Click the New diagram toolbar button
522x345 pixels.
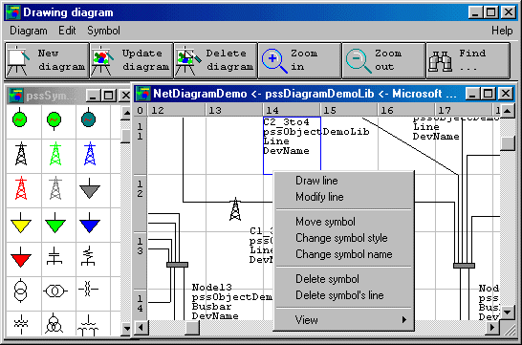pyautogui.click(x=47, y=60)
